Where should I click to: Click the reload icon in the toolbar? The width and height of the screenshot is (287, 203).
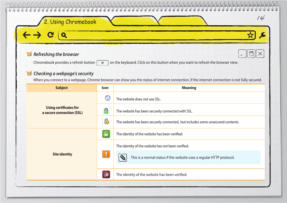pos(51,35)
